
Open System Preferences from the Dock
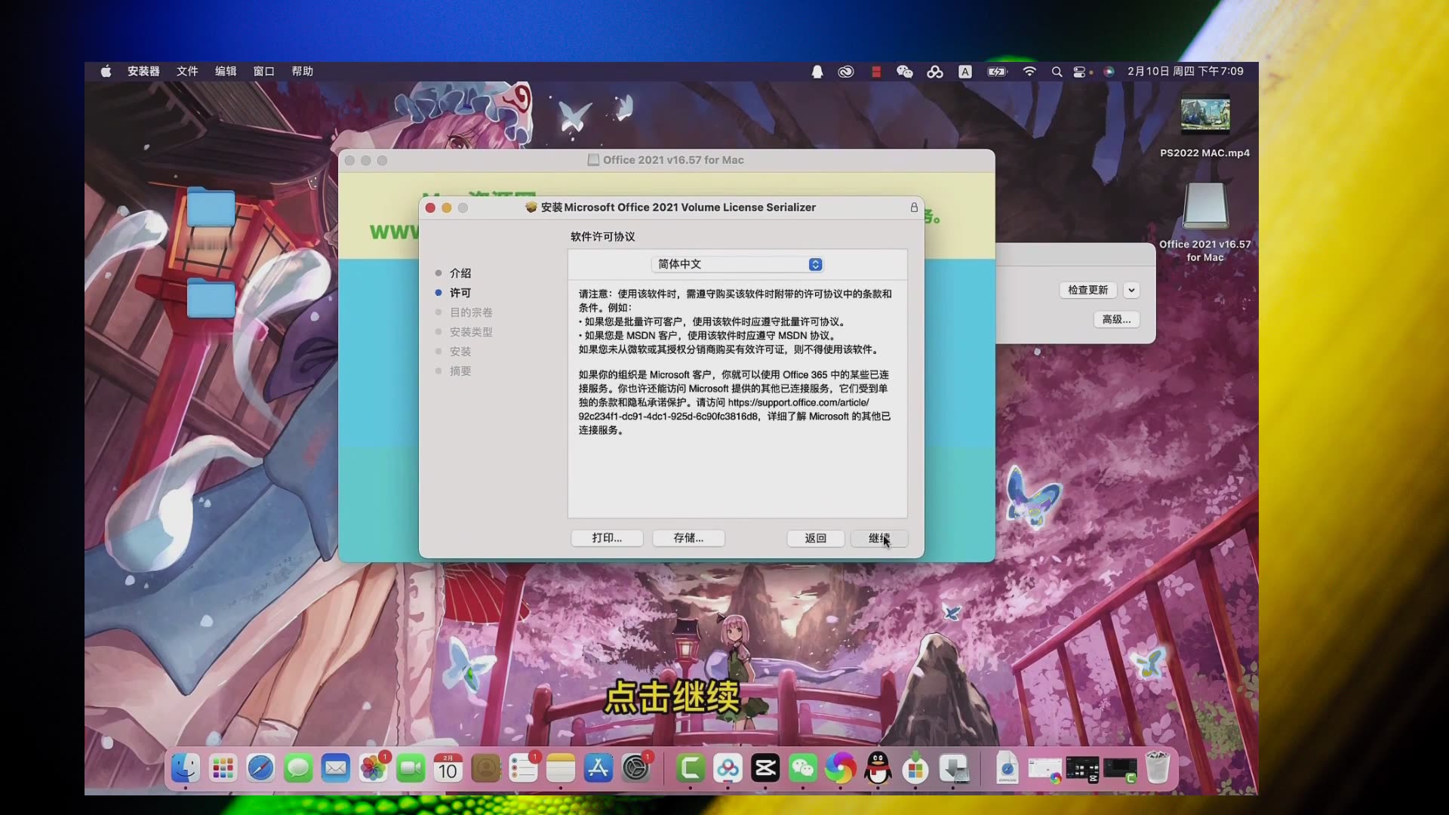[x=636, y=769]
